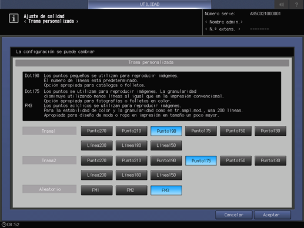This screenshot has width=304, height=228.
Task: Click the Cancelar button
Action: point(233,215)
